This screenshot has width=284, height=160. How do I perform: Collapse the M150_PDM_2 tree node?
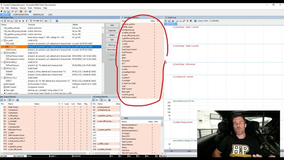pos(2,62)
